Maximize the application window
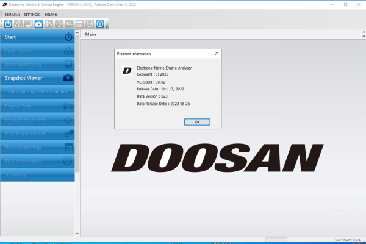Image resolution: width=366 pixels, height=244 pixels. click(345, 5)
